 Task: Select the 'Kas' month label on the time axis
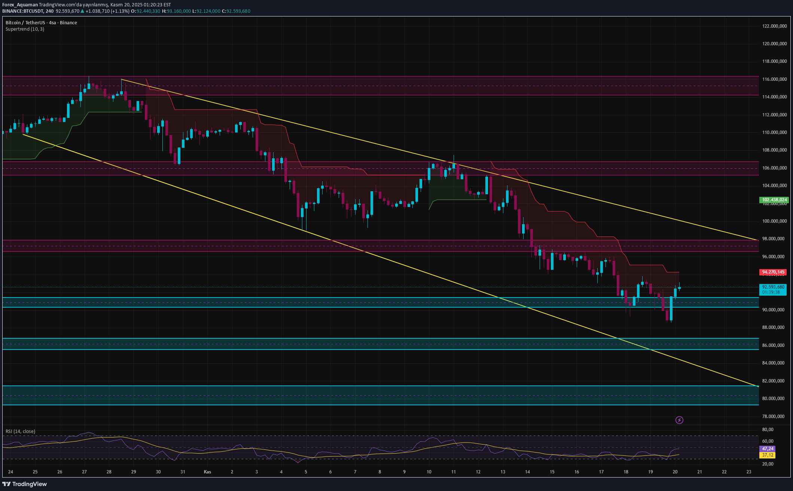point(207,472)
